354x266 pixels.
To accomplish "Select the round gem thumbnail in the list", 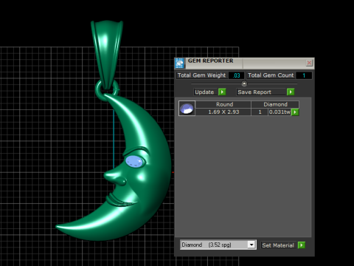I will 187,108.
